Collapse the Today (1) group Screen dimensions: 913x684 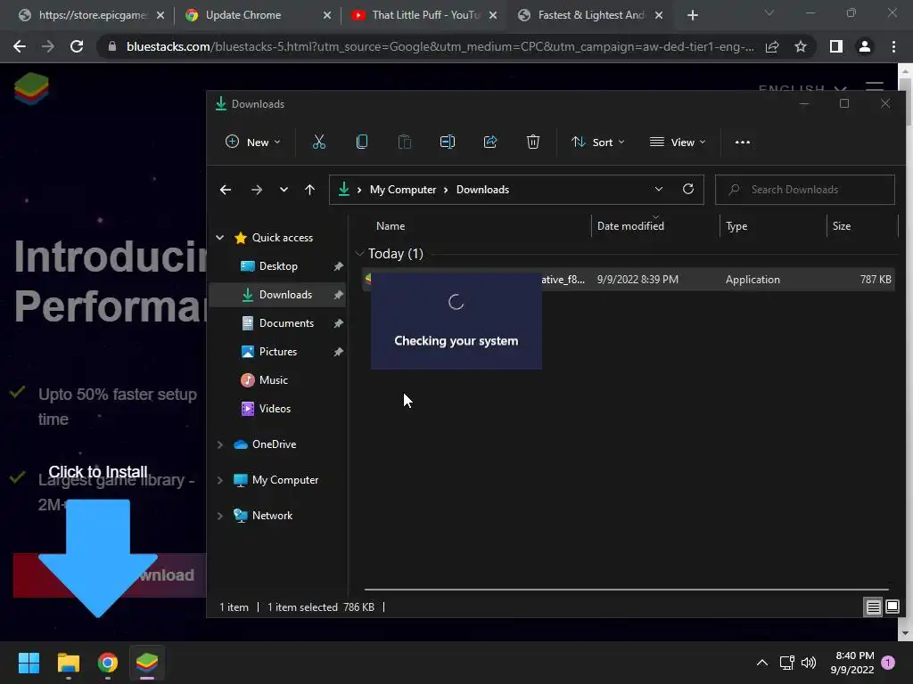359,254
